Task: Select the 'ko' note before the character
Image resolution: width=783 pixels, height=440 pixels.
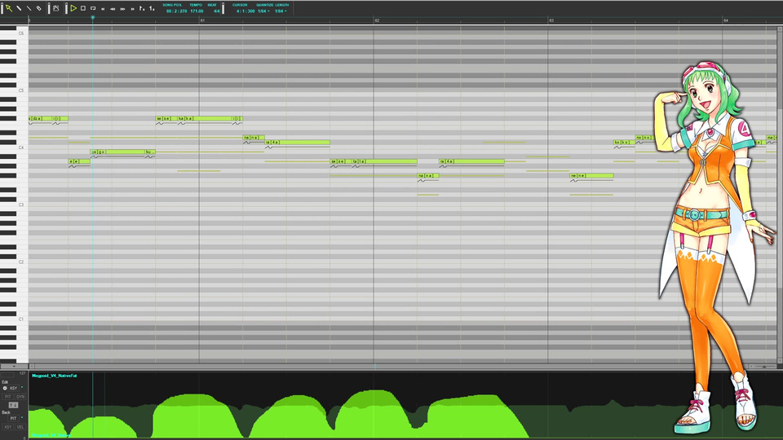Action: tap(624, 142)
